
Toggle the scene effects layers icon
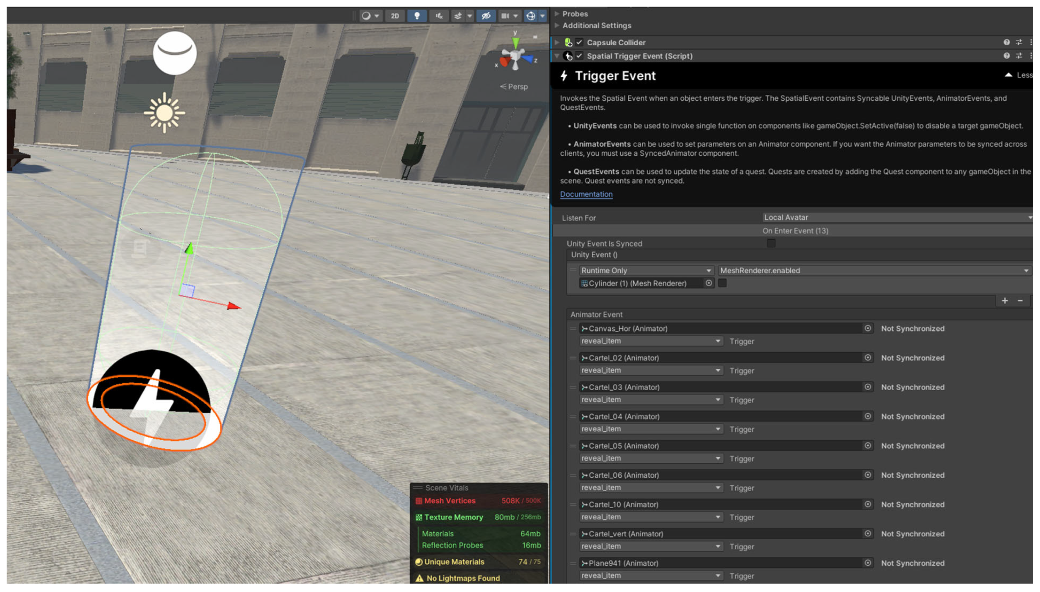[x=458, y=16]
